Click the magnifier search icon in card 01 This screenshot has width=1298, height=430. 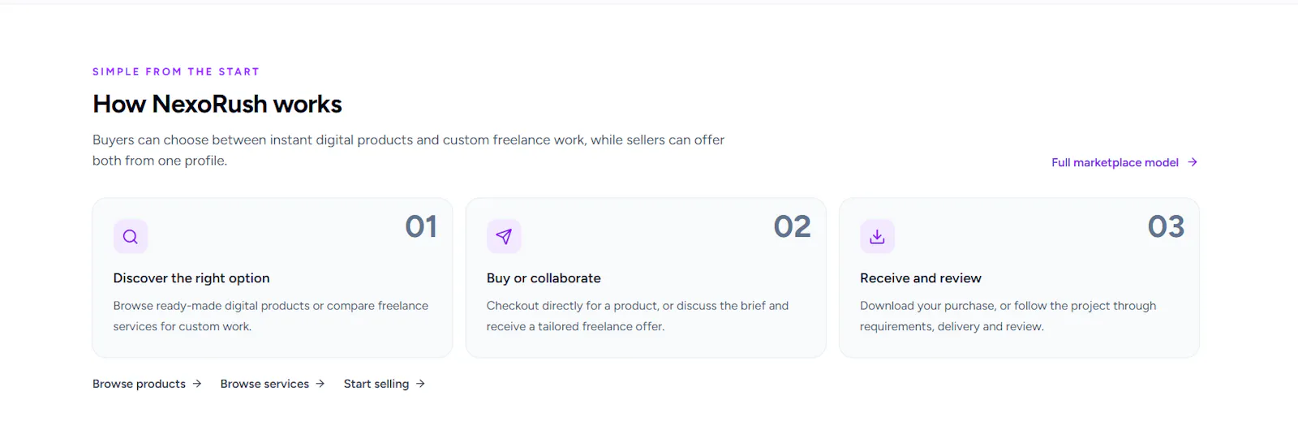[x=130, y=237]
